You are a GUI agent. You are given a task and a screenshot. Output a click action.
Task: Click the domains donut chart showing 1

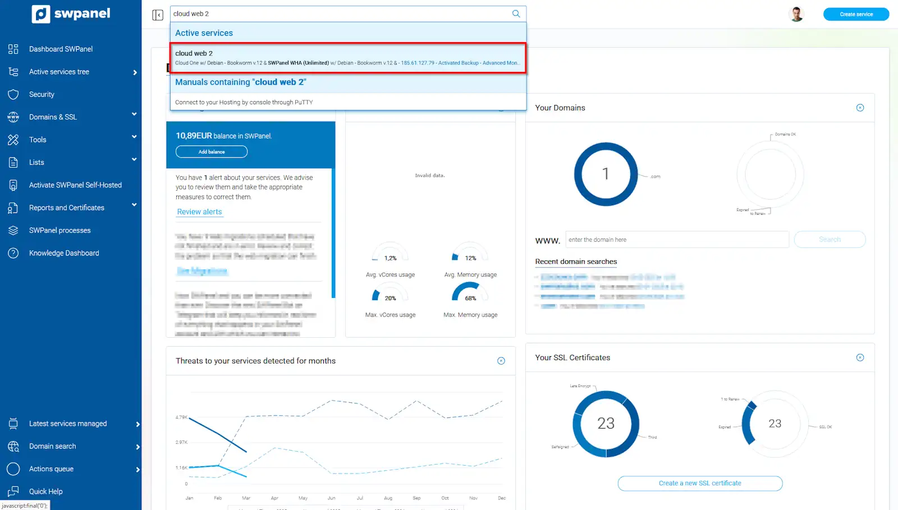pyautogui.click(x=606, y=174)
